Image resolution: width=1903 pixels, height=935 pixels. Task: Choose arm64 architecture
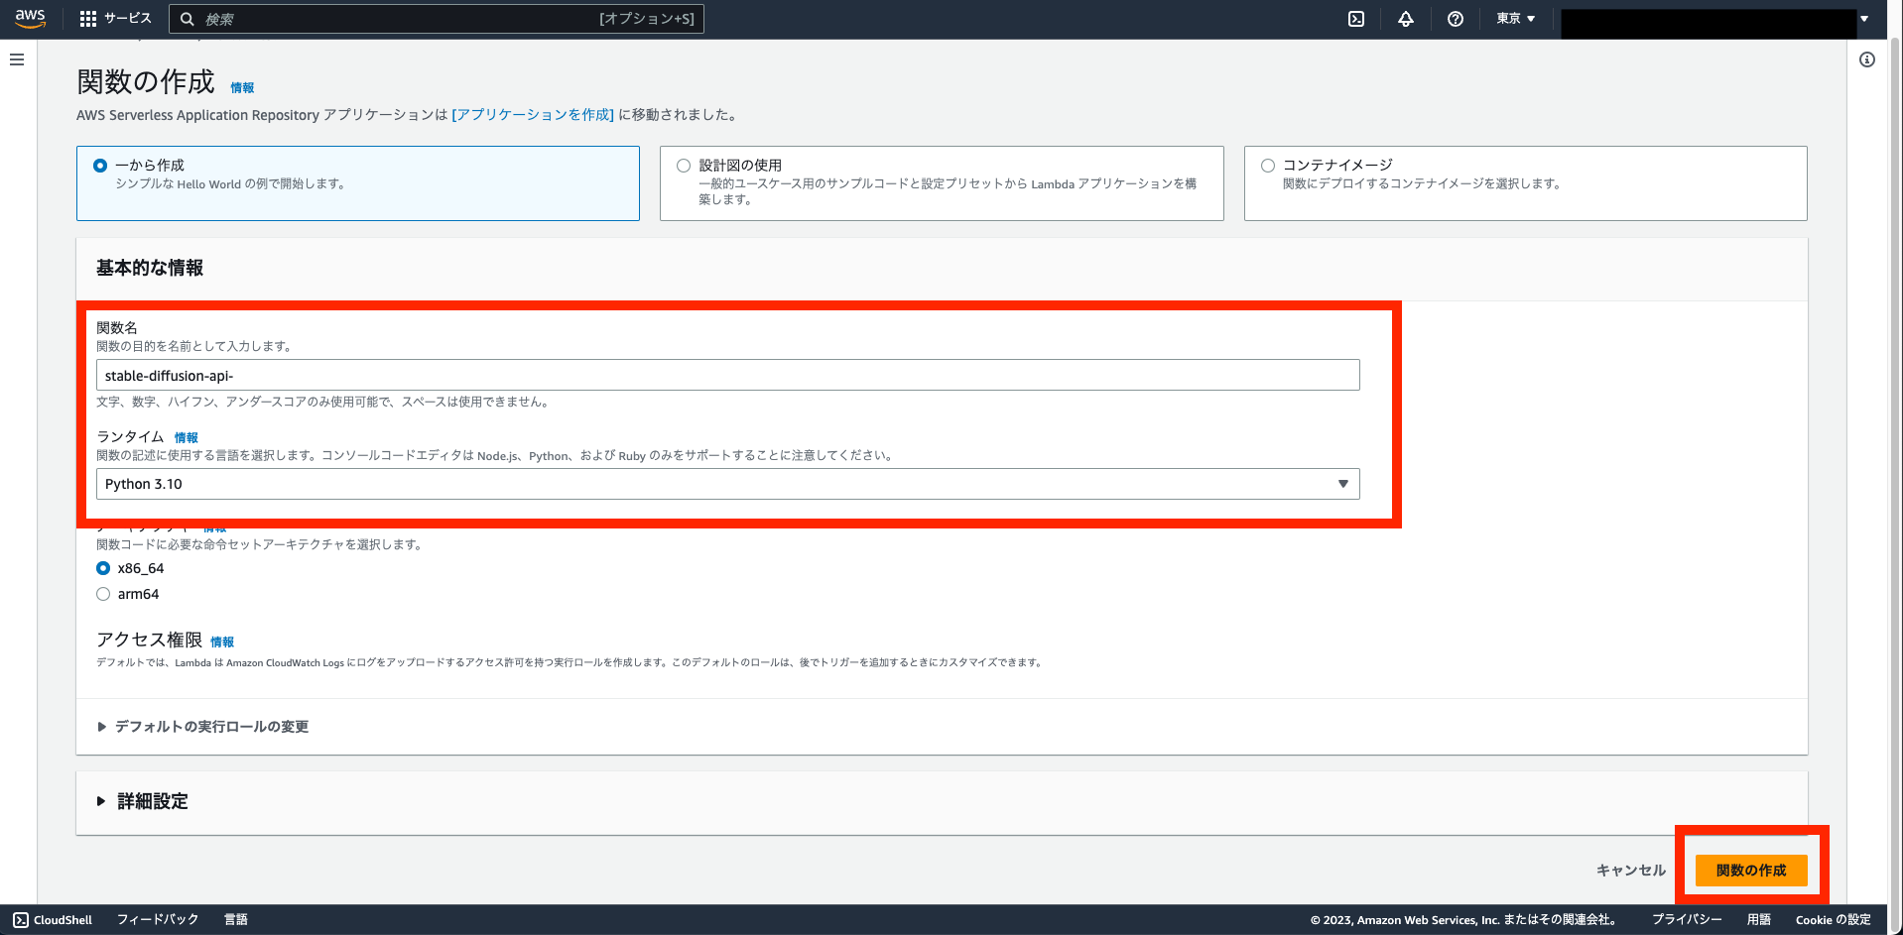click(103, 594)
